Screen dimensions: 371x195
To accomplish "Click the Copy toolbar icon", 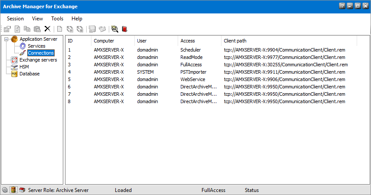I will click(x=27, y=29).
